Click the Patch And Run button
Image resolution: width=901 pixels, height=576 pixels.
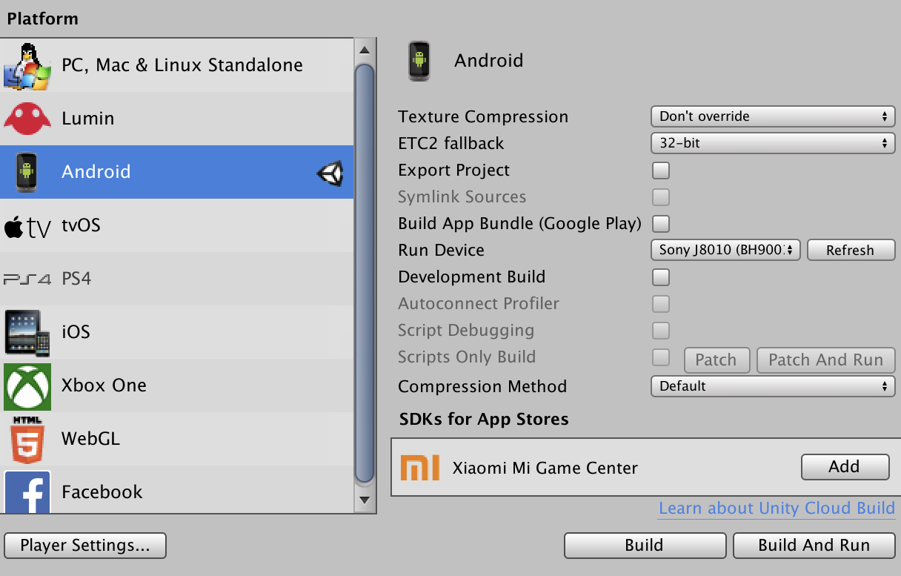pyautogui.click(x=825, y=360)
